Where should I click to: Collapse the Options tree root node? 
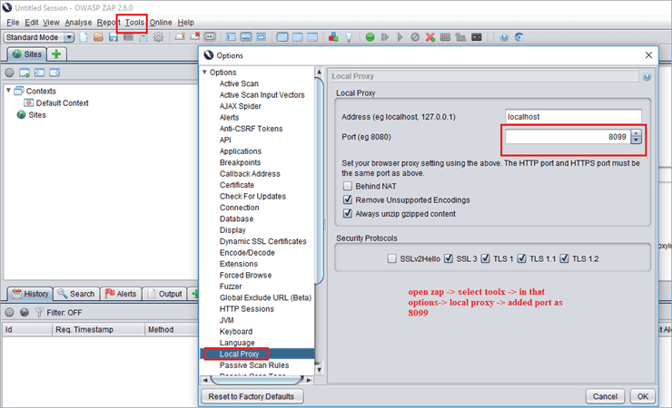[204, 73]
